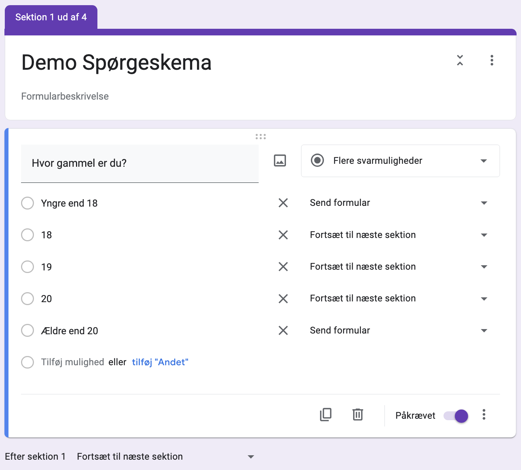The height and width of the screenshot is (470, 521).
Task: Delete the question with the trash icon
Action: pos(358,415)
